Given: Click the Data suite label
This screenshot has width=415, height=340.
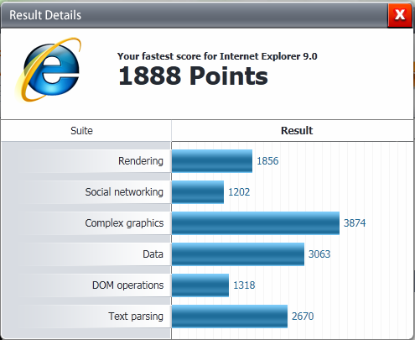Looking at the screenshot, I should [x=153, y=254].
